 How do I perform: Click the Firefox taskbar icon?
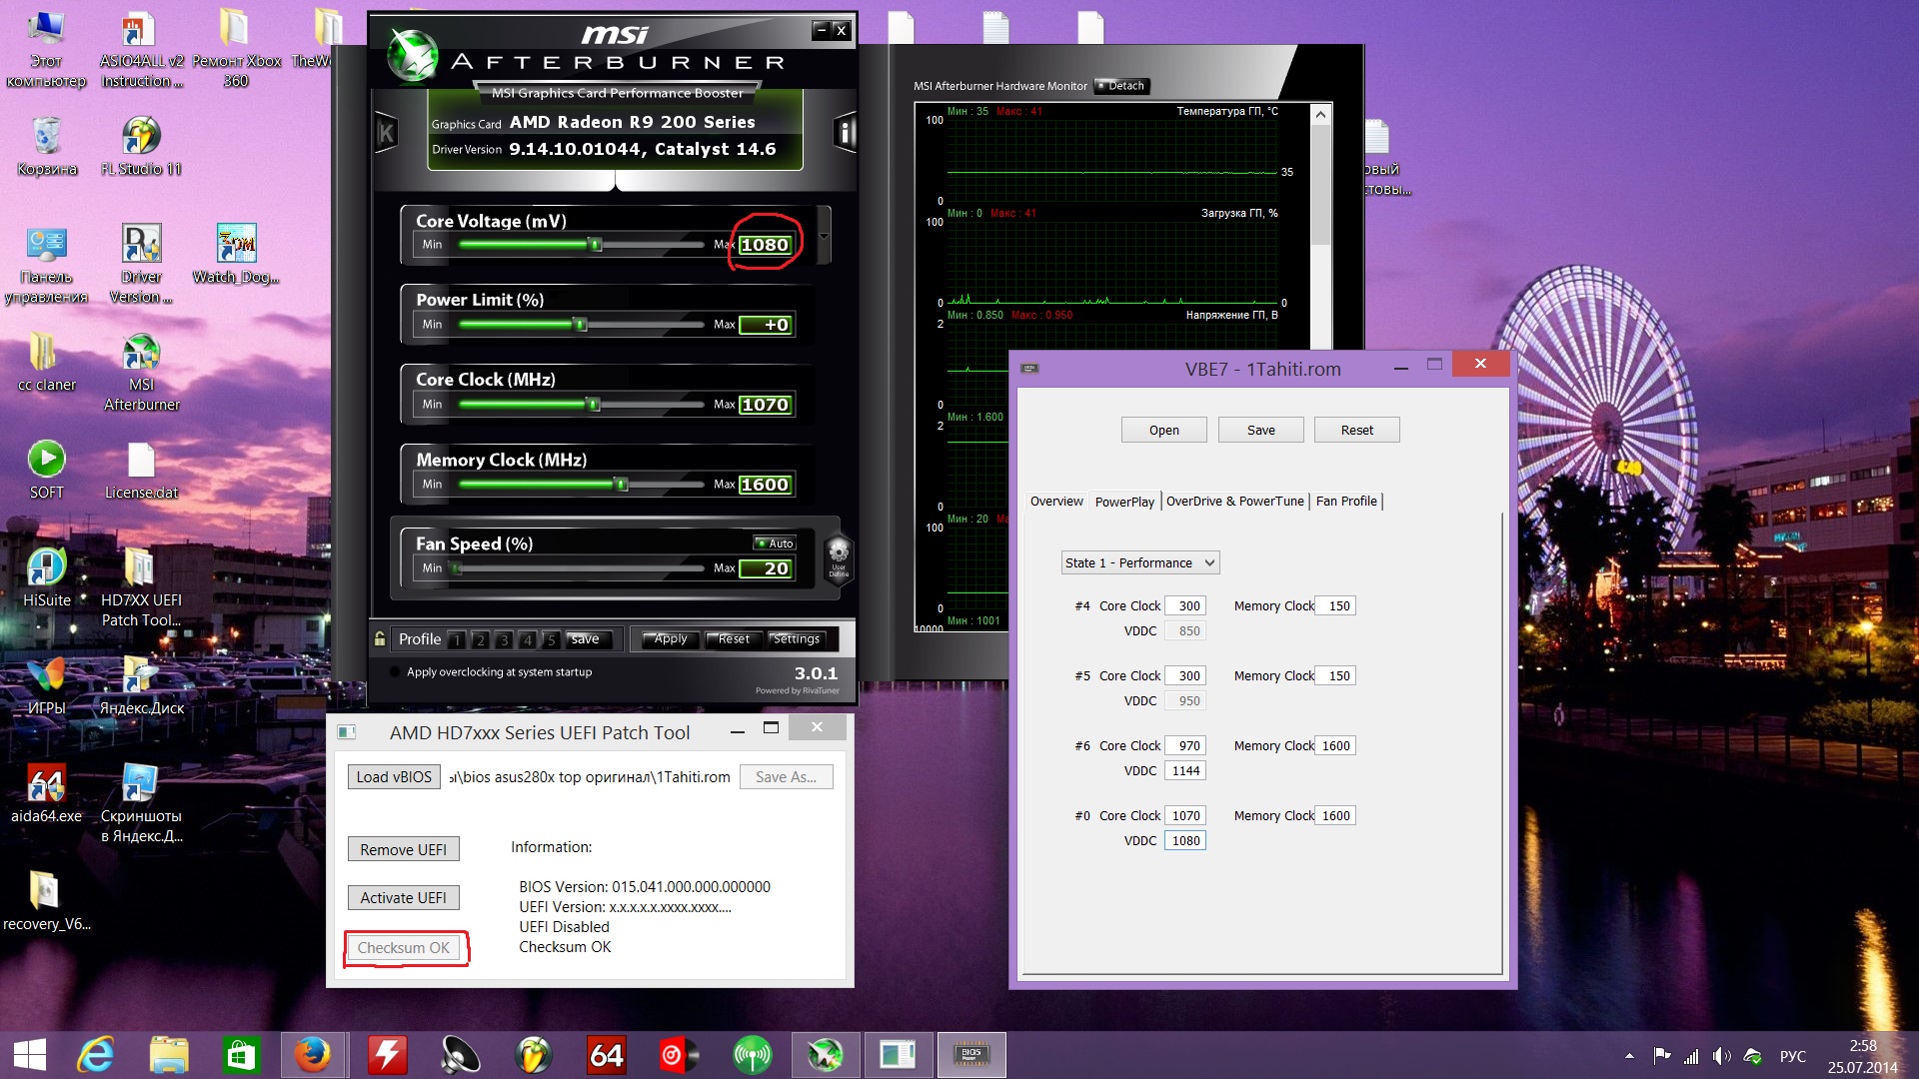pyautogui.click(x=313, y=1055)
